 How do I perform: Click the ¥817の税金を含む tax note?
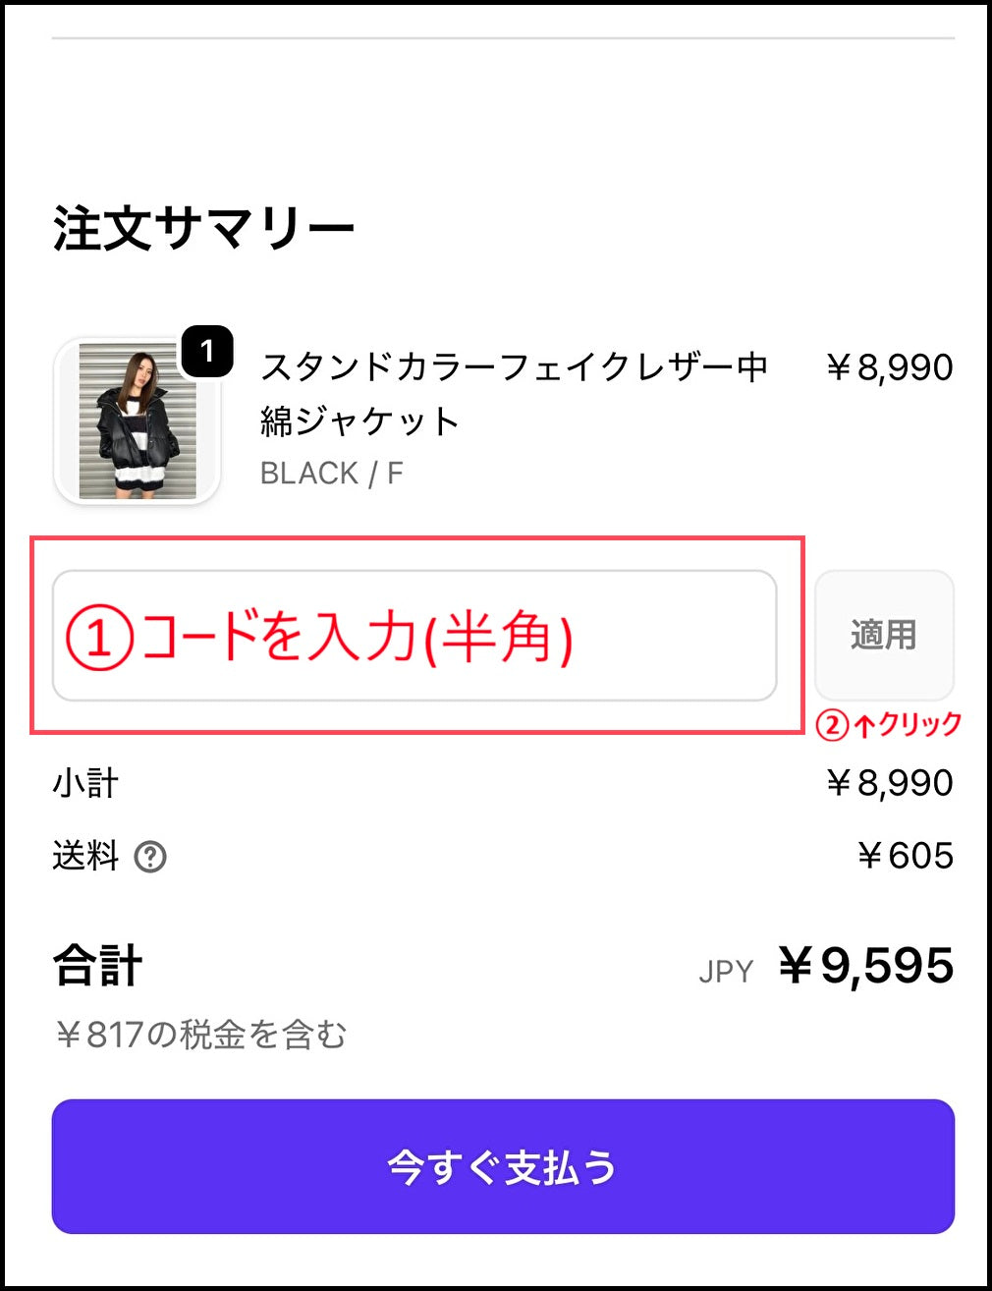tap(200, 1035)
